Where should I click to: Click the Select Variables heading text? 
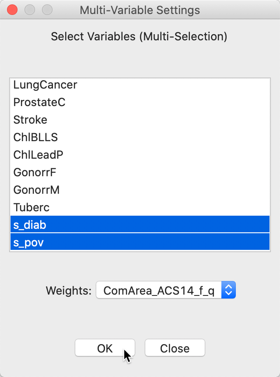[139, 36]
